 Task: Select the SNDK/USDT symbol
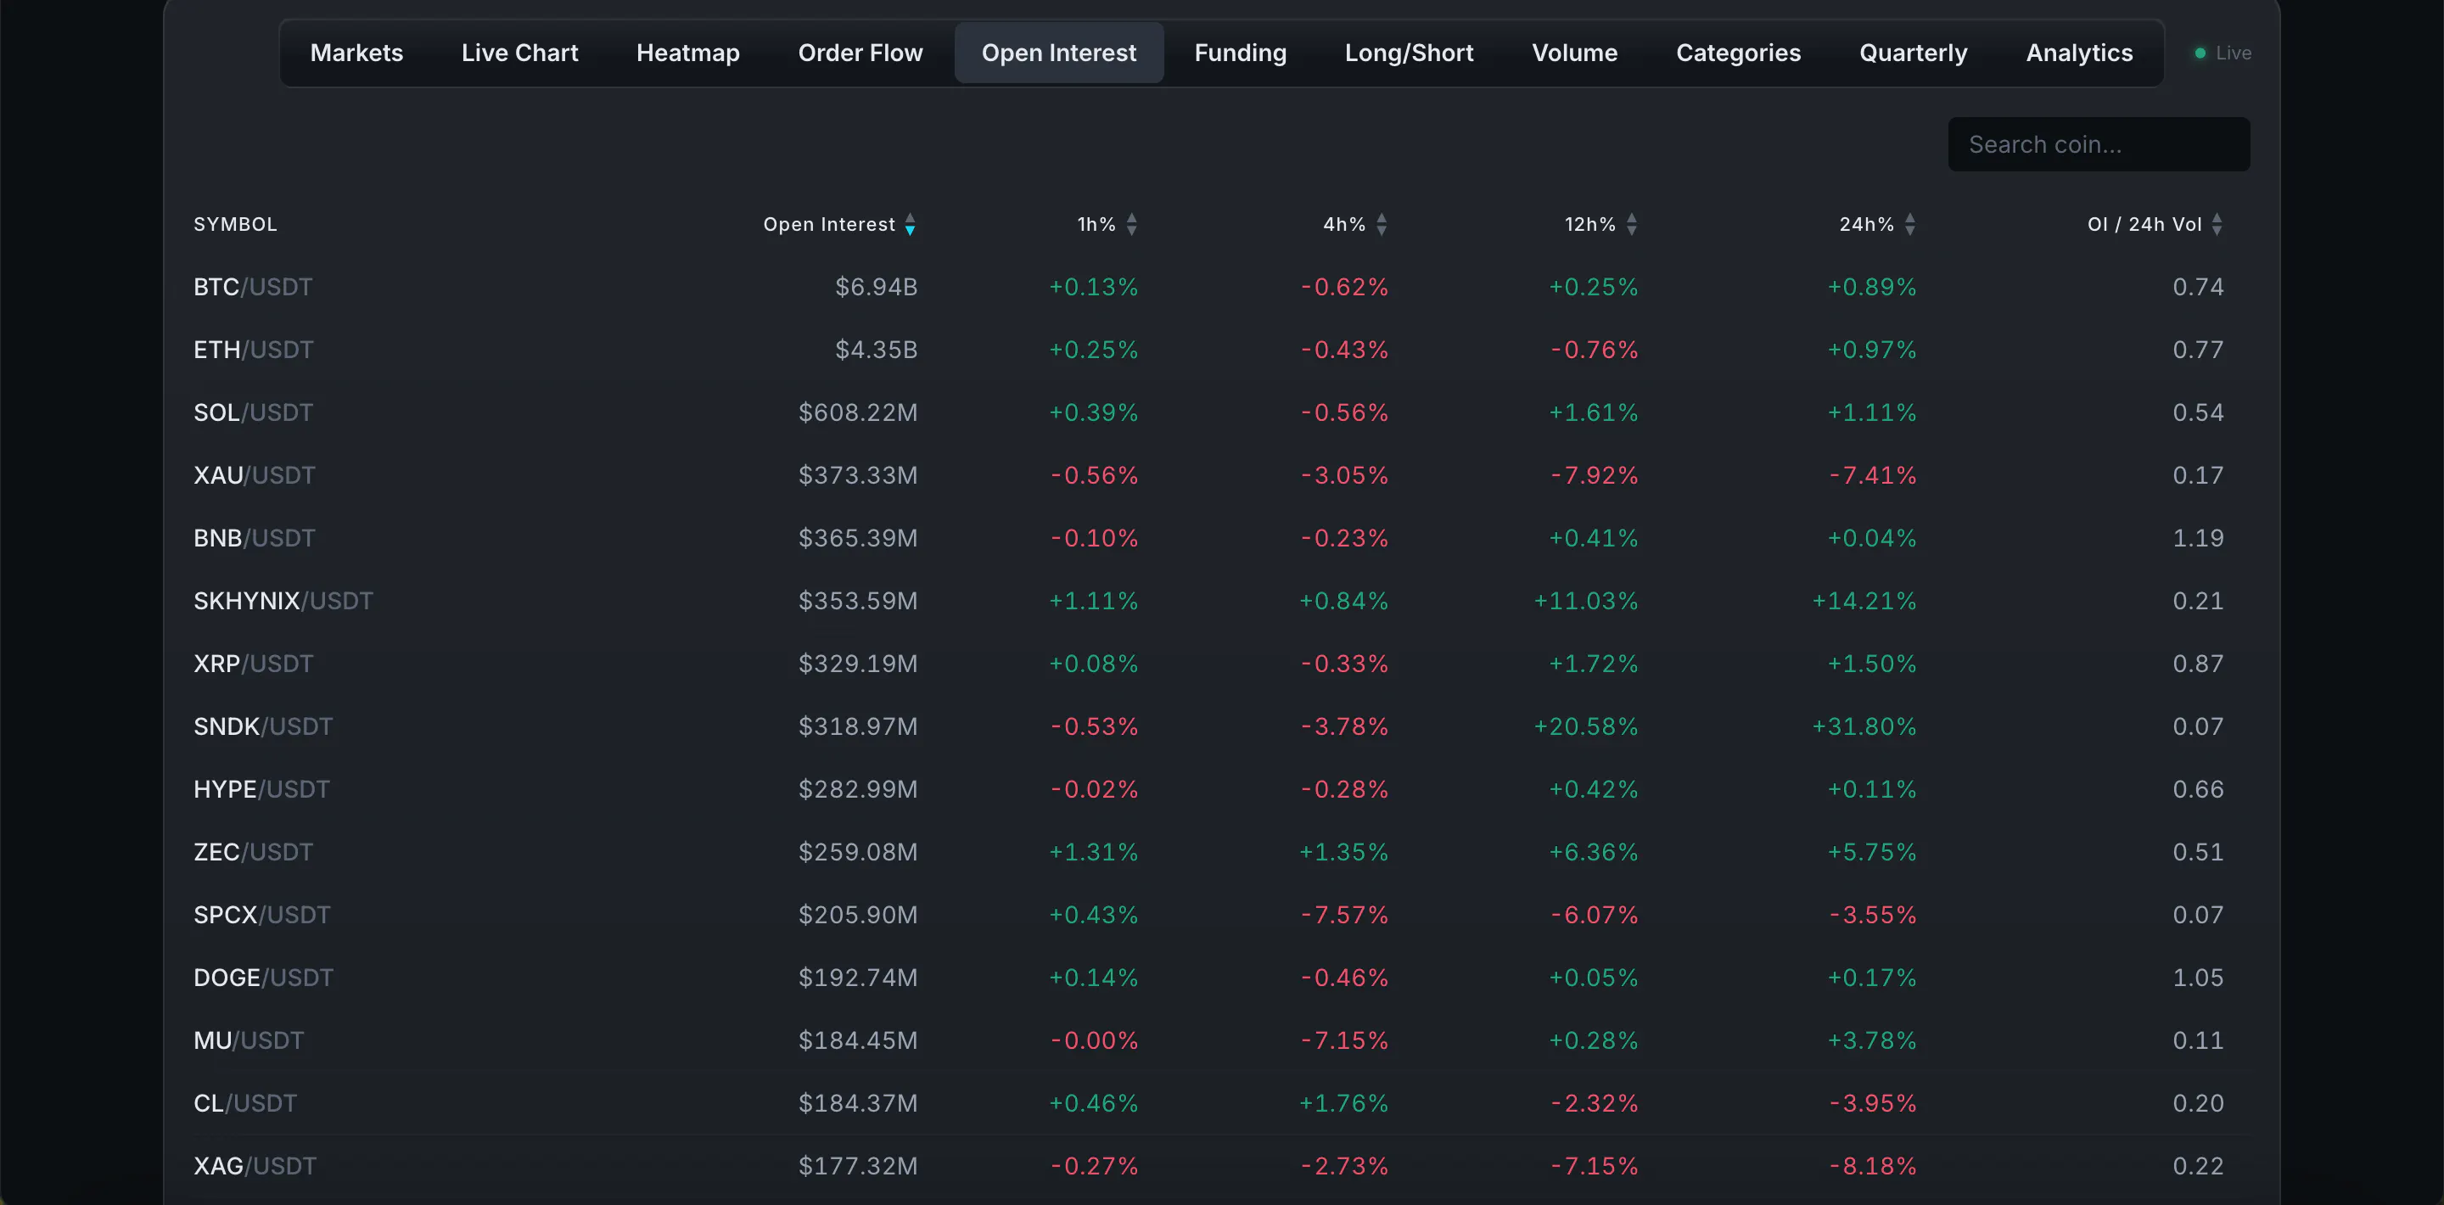[264, 726]
